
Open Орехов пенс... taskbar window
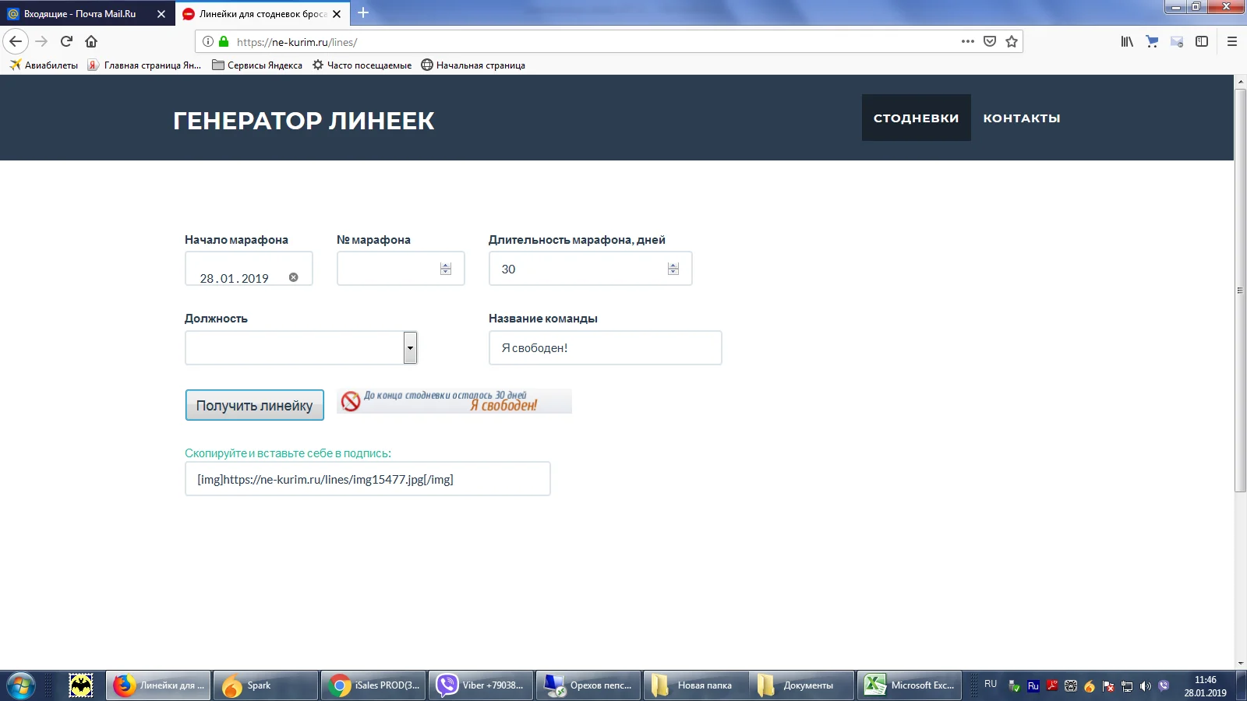pos(588,685)
